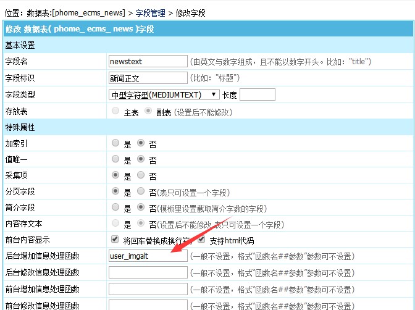Image resolution: width=415 pixels, height=310 pixels.
Task: Toggle 将回车替换成换行符 checkbox
Action: (115, 240)
